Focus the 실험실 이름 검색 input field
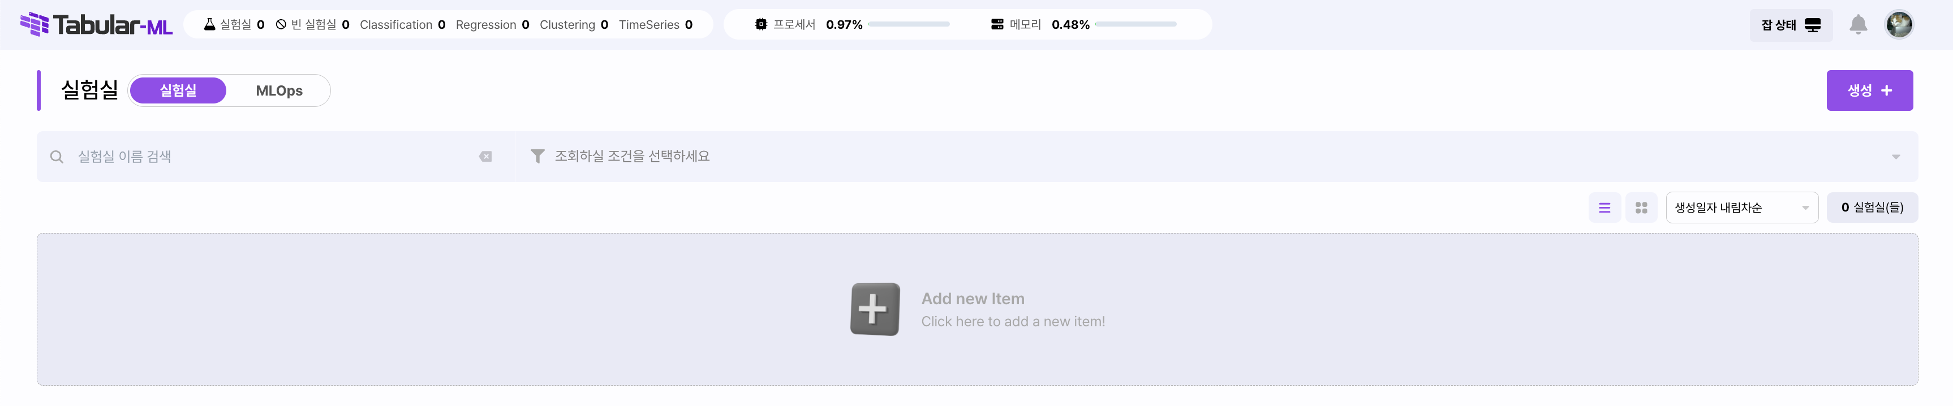This screenshot has width=1953, height=406. (273, 157)
